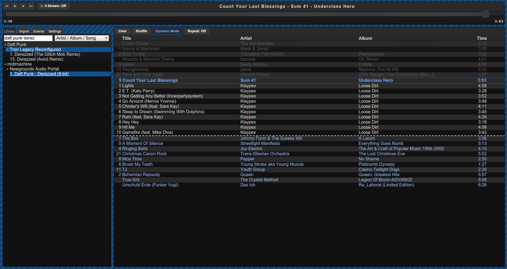
Task: Shuffle the playlist
Action: [x=141, y=31]
